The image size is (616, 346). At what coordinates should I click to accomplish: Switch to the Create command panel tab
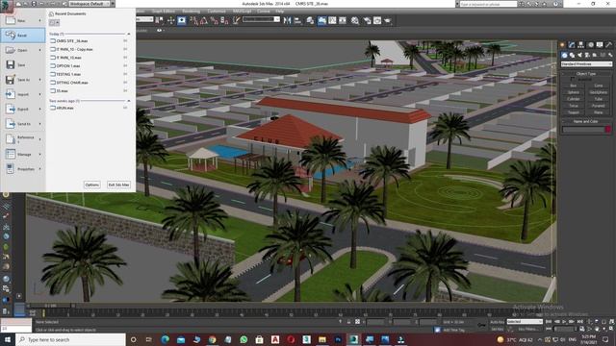(x=562, y=45)
